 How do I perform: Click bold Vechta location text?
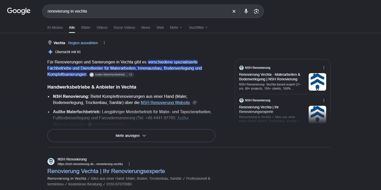tap(59, 43)
